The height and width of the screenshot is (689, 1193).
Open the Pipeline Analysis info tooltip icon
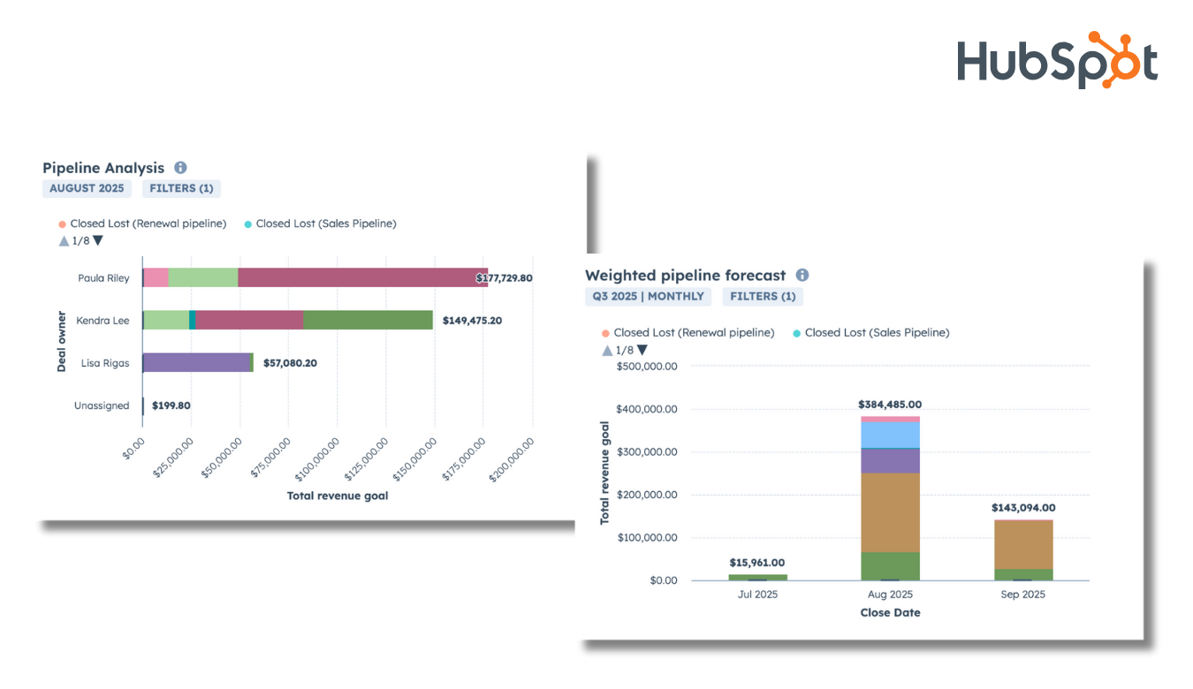[180, 167]
